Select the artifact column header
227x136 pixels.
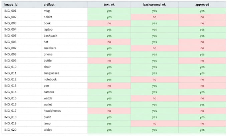click(x=64, y=4)
